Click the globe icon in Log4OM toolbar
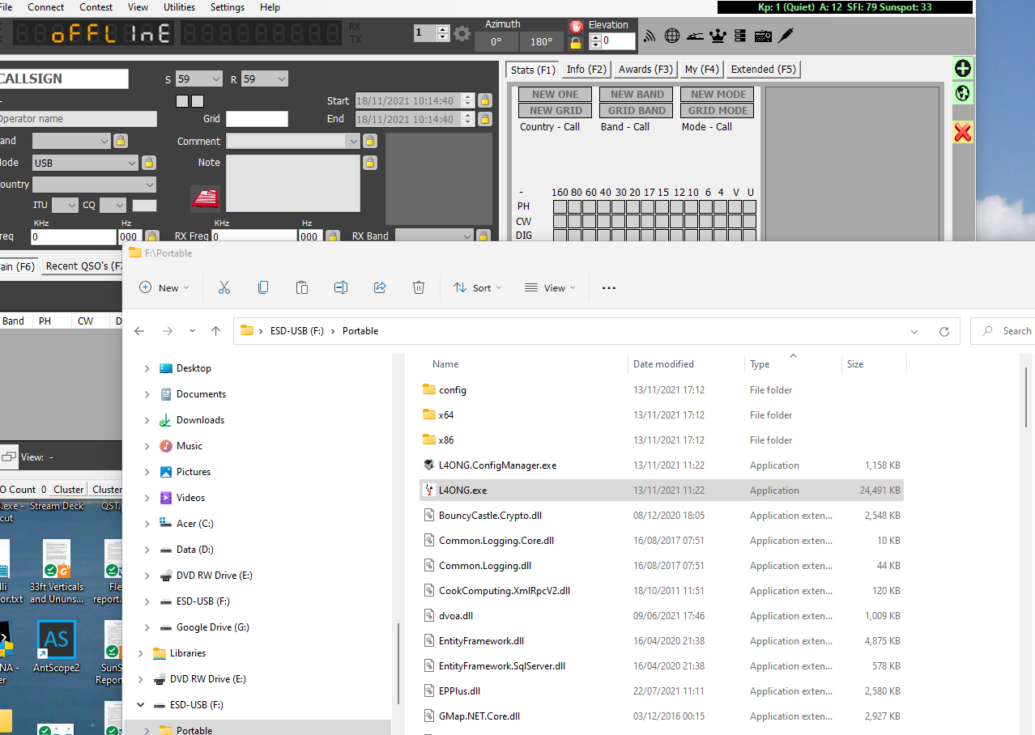 pyautogui.click(x=672, y=36)
